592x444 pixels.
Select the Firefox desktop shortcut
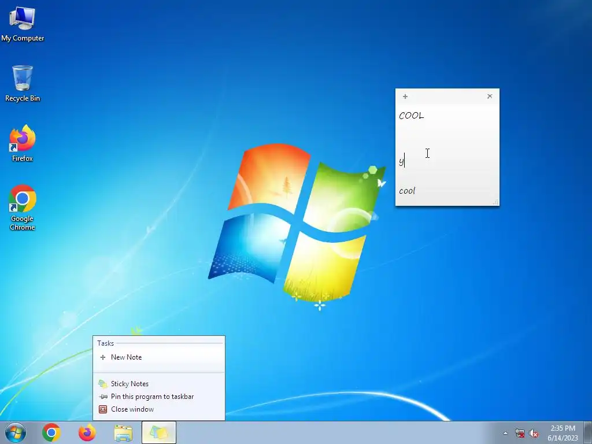pyautogui.click(x=23, y=143)
